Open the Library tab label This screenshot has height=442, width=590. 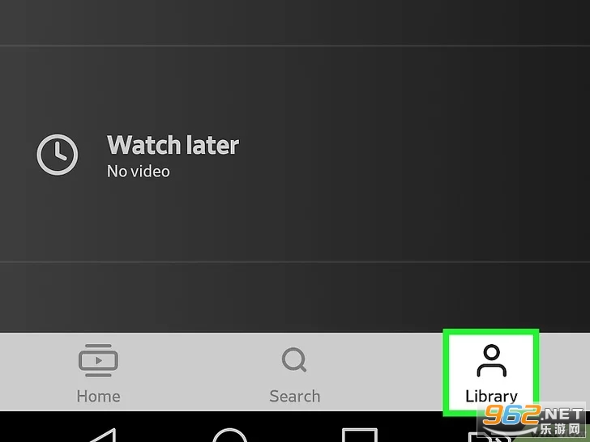coord(491,396)
